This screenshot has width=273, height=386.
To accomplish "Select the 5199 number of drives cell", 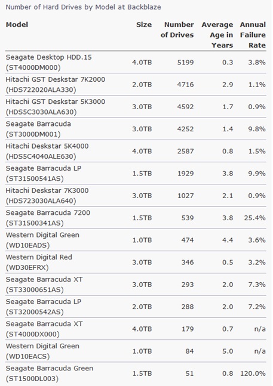I will click(186, 62).
